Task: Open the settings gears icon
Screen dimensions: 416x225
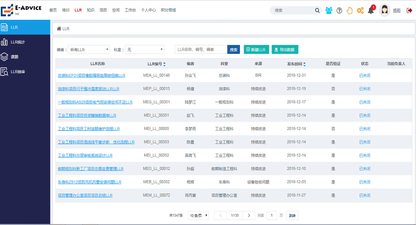Action: coord(360,10)
